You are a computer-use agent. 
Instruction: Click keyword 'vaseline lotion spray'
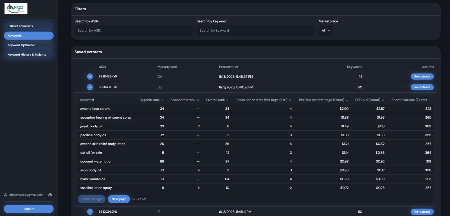(x=96, y=188)
